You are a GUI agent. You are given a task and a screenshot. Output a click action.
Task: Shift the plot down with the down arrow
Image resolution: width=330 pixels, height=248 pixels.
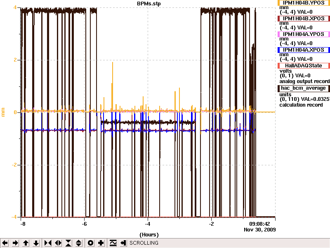36,243
